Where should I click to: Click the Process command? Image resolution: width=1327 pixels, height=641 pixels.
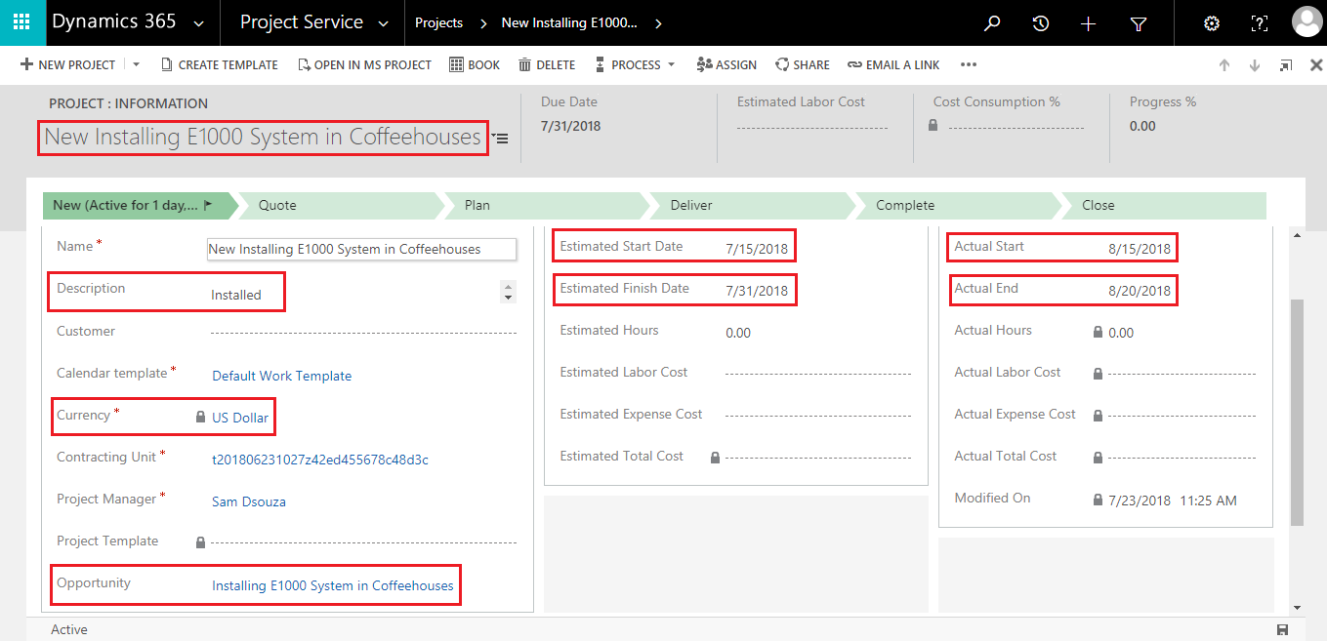[x=634, y=64]
